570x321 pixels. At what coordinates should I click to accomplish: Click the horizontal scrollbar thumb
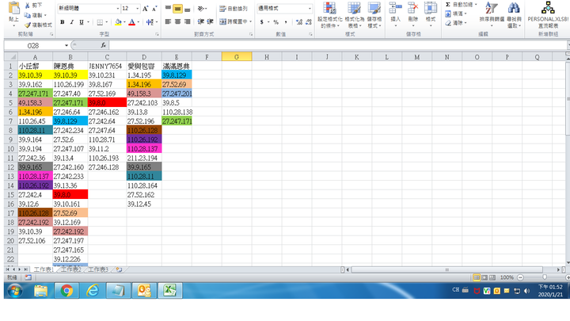pyautogui.click(x=446, y=269)
